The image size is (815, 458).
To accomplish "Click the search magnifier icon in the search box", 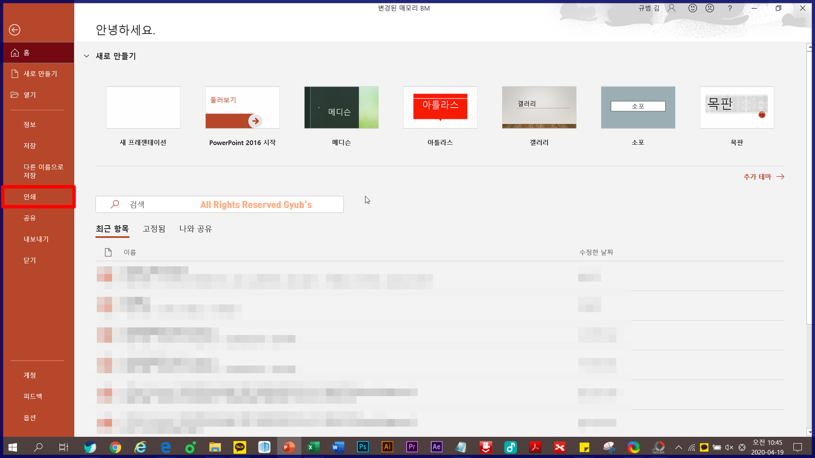I will click(x=115, y=204).
